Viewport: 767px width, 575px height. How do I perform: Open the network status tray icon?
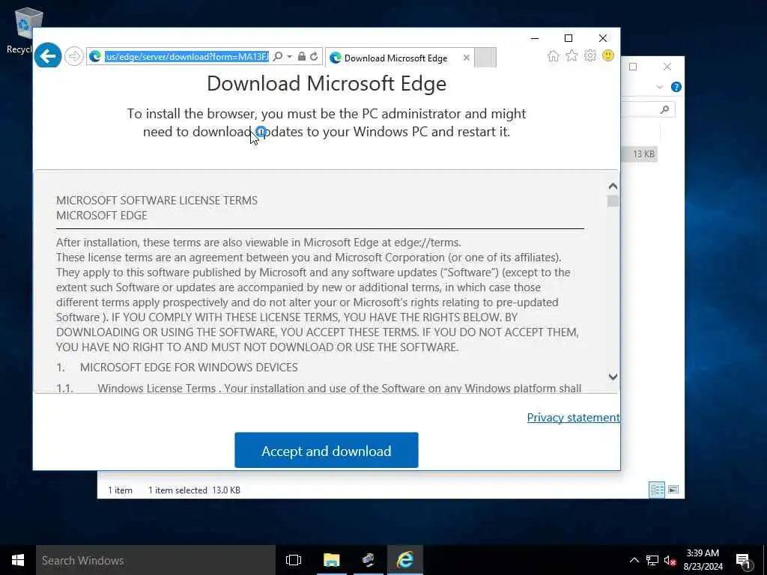tap(652, 560)
